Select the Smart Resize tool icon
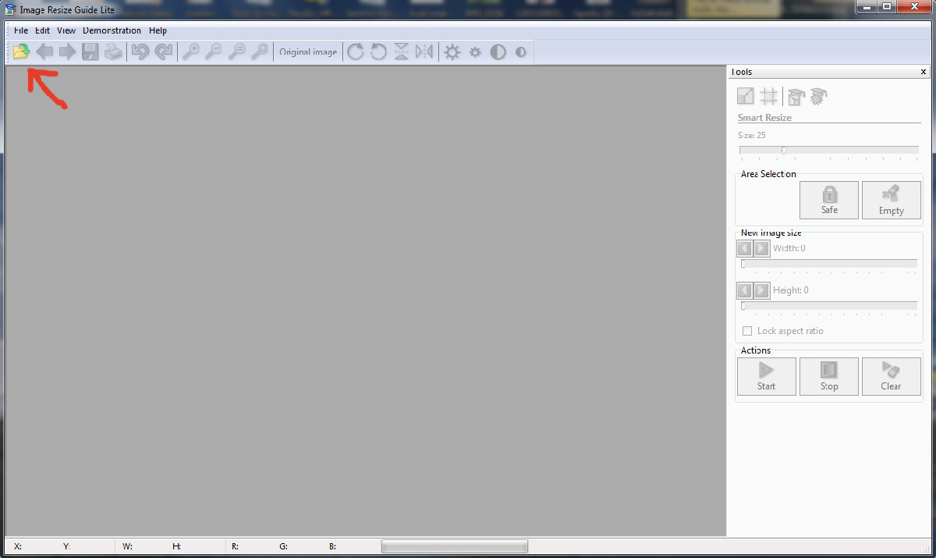 [x=746, y=96]
